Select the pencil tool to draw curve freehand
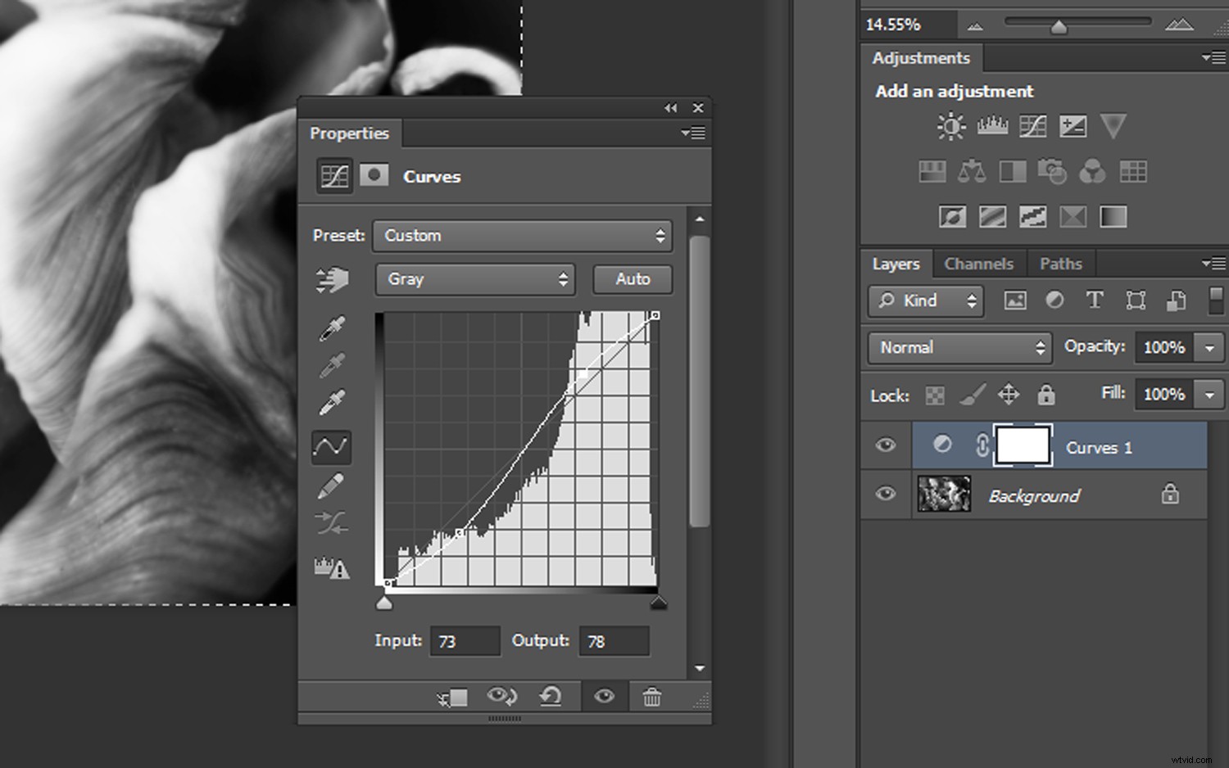Screen dimensions: 1229x768 coord(331,486)
